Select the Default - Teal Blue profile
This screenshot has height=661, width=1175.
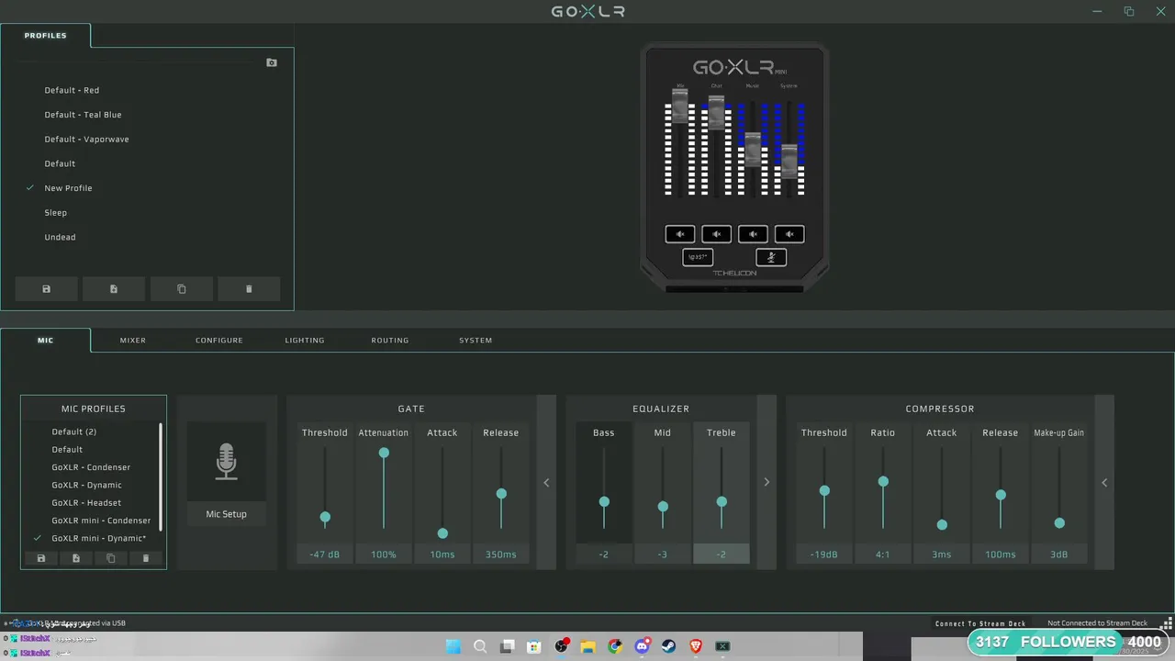(83, 115)
